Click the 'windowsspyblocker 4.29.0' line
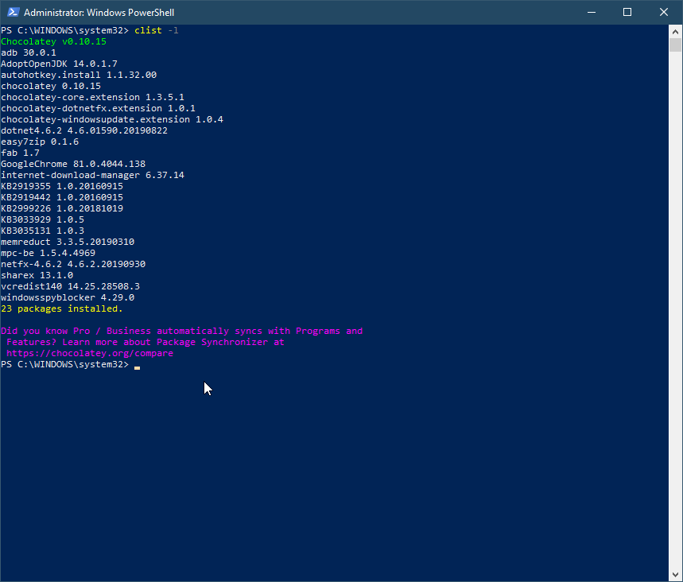Screen dimensions: 683x582 coord(68,297)
